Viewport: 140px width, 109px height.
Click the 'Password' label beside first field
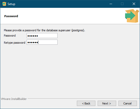tap(10, 36)
